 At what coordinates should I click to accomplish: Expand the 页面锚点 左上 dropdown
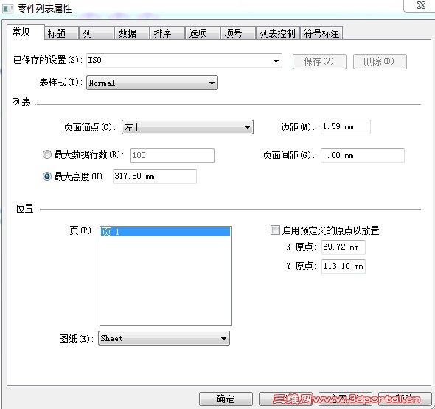187,127
